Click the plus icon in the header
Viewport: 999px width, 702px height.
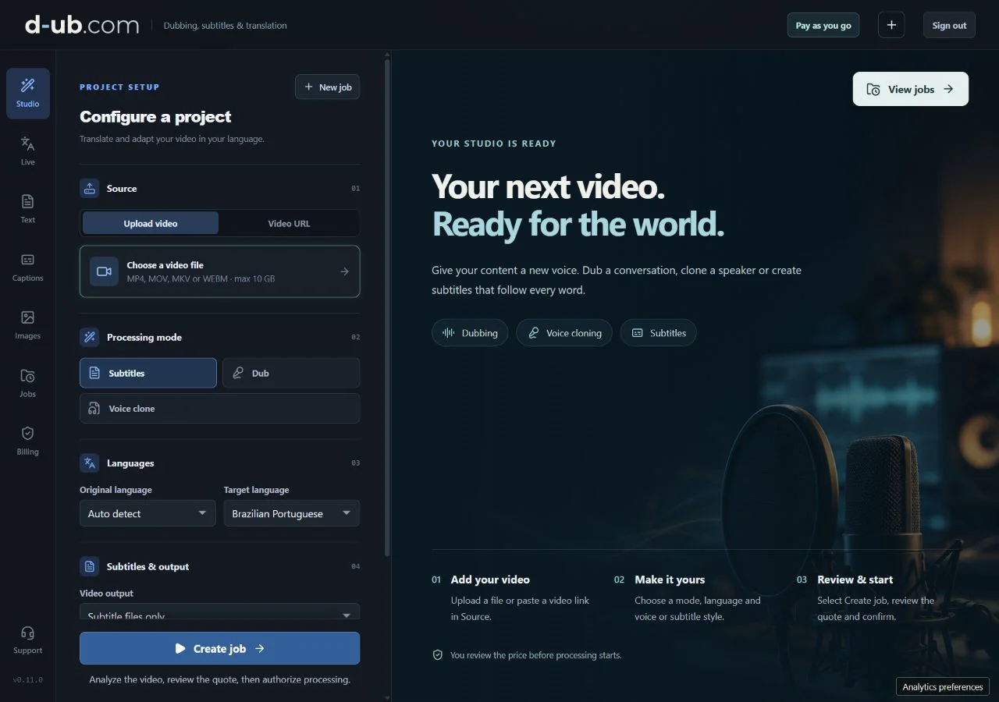891,25
